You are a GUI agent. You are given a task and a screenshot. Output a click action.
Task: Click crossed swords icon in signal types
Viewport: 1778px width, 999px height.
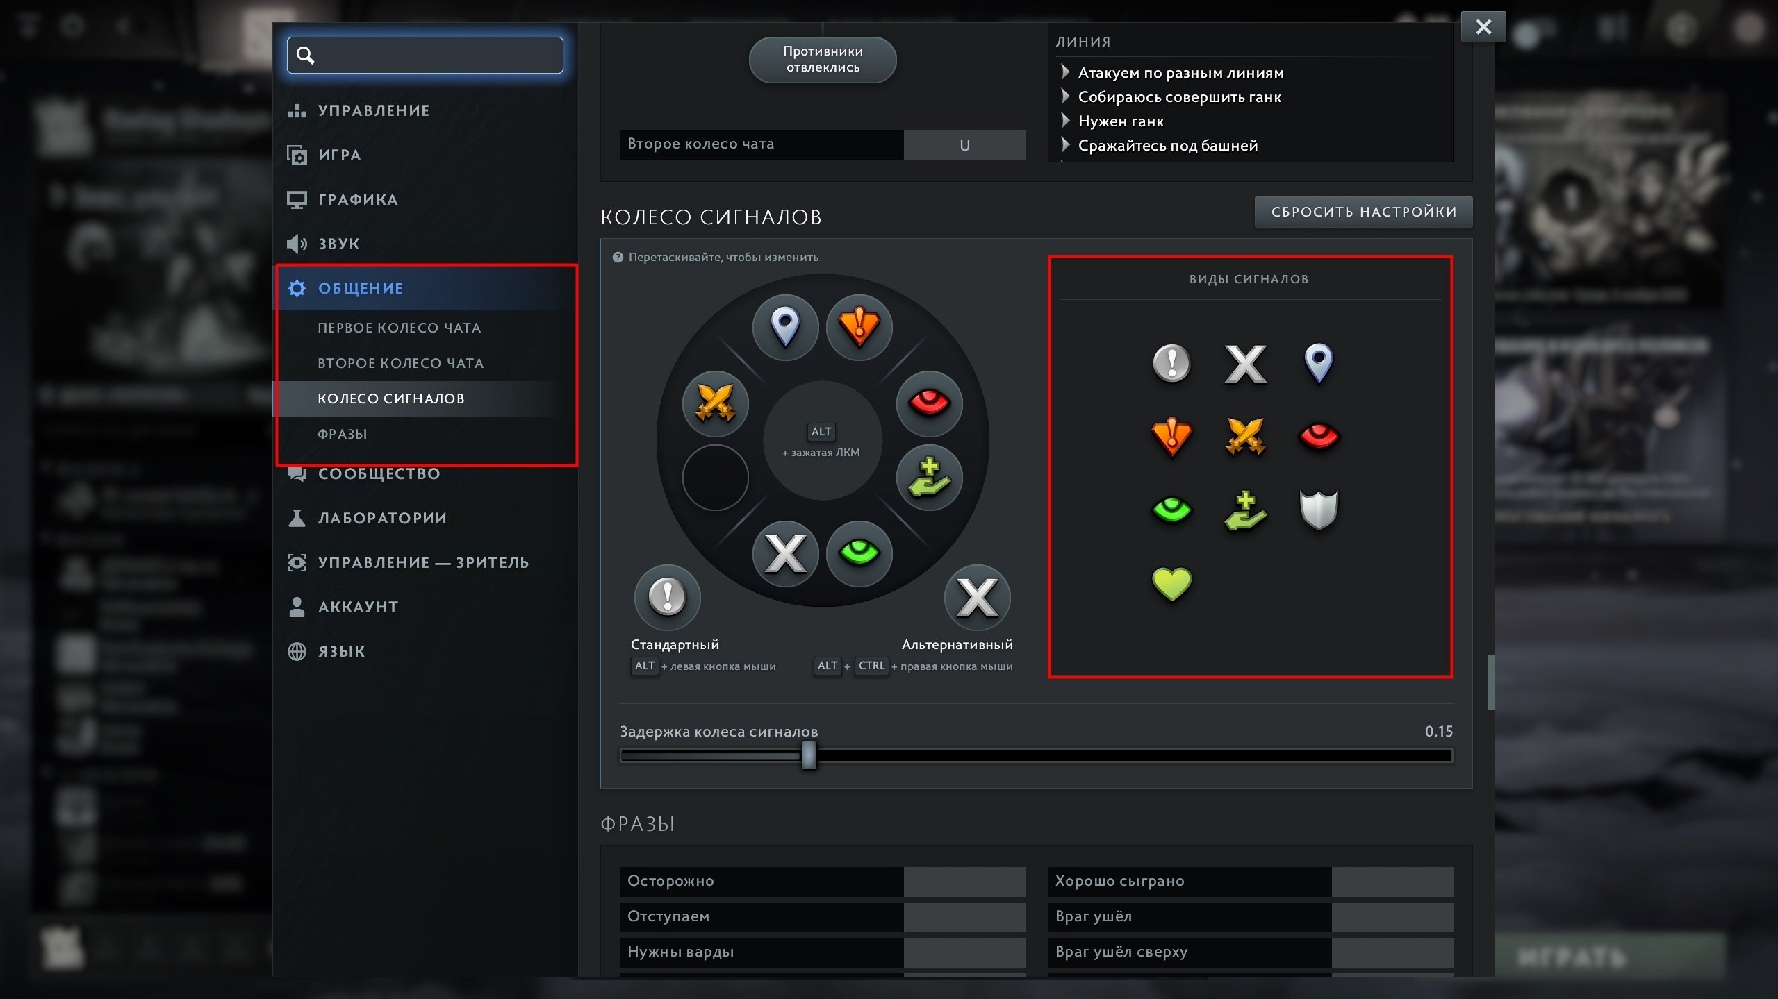1245,437
